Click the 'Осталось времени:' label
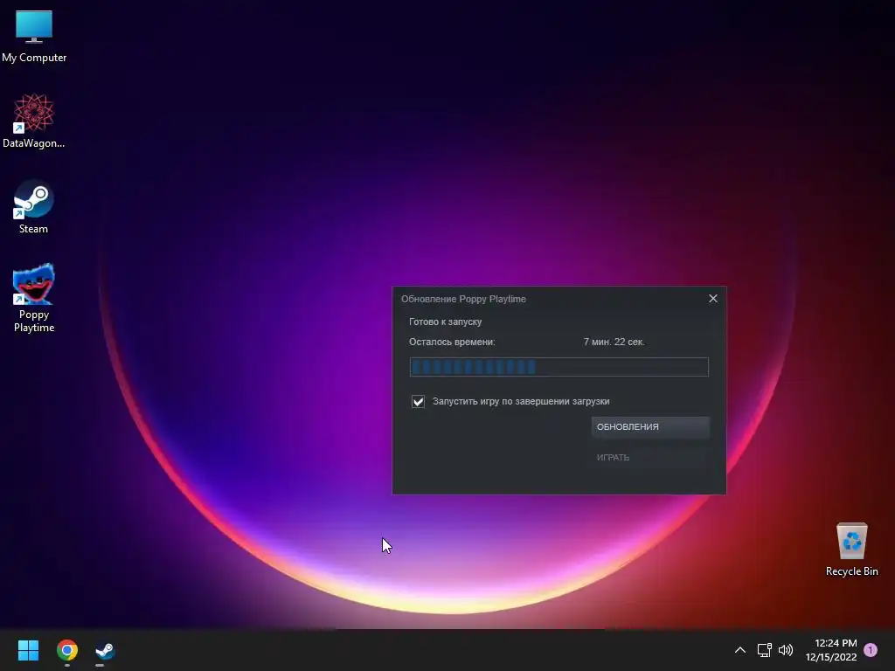This screenshot has width=895, height=671. point(452,342)
